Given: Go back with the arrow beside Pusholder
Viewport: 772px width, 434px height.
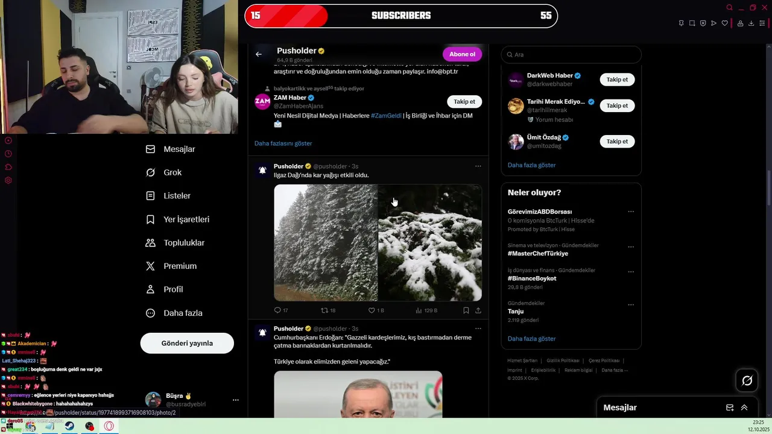Looking at the screenshot, I should (259, 54).
